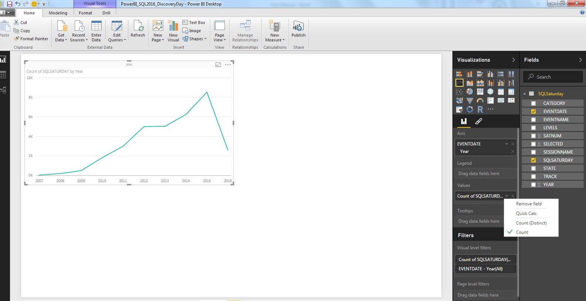This screenshot has height=301, width=586.
Task: Collapse the Visualizations pane chevron
Action: point(513,60)
